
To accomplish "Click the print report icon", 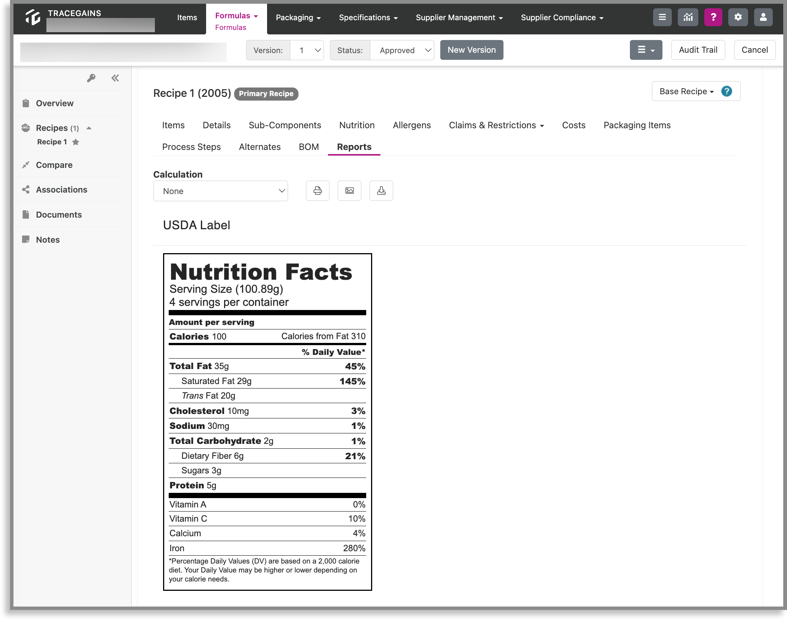I will (318, 191).
